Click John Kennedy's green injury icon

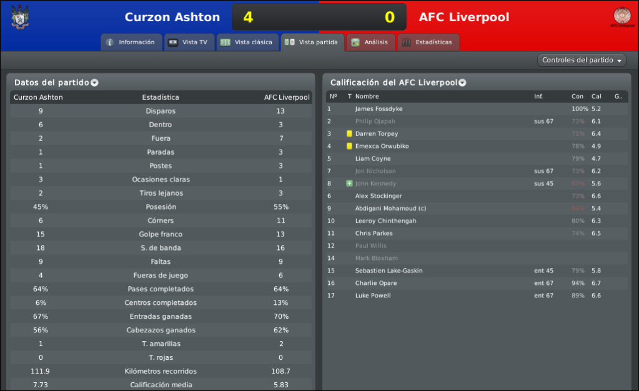click(349, 183)
